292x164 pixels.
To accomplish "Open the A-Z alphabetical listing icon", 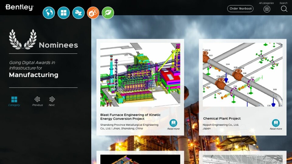I will [x=78, y=13].
